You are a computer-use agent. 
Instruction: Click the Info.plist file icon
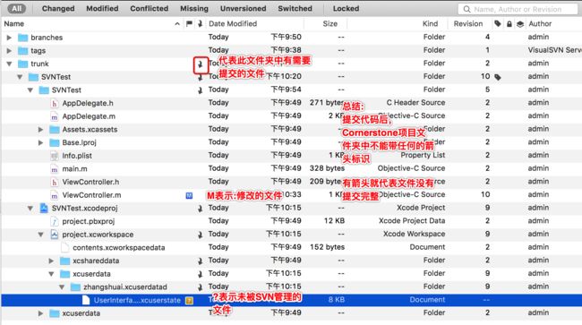[55, 156]
